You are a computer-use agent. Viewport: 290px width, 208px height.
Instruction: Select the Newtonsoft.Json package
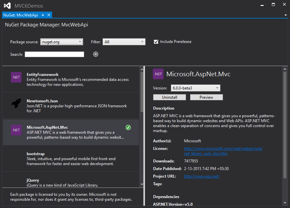[x=71, y=106]
